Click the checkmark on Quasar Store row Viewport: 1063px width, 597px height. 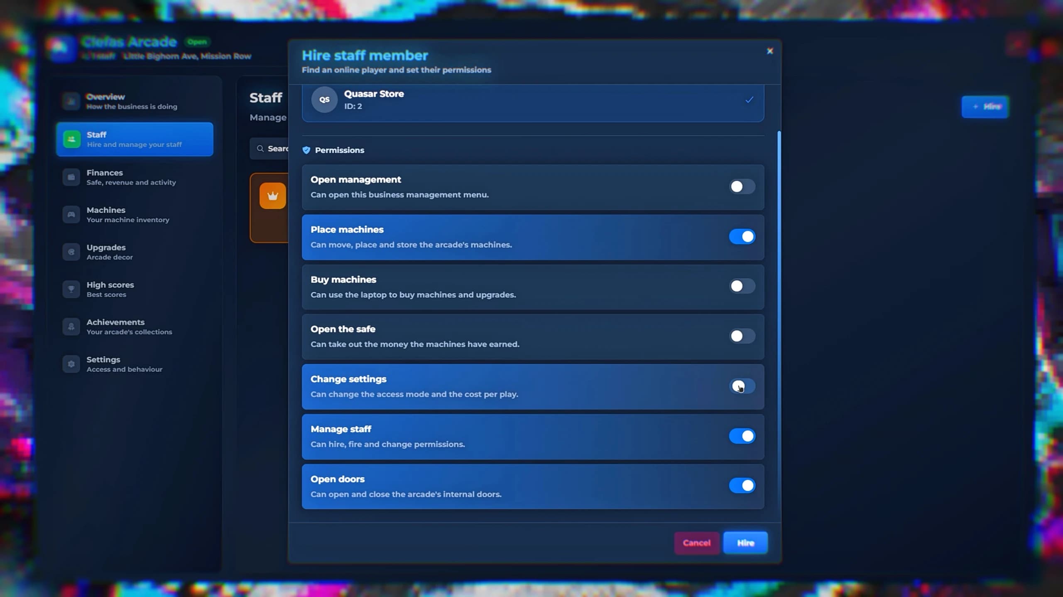click(x=749, y=99)
